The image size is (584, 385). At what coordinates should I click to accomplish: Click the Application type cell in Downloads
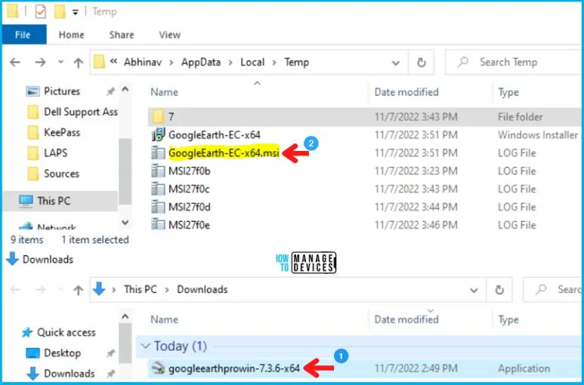click(x=524, y=368)
